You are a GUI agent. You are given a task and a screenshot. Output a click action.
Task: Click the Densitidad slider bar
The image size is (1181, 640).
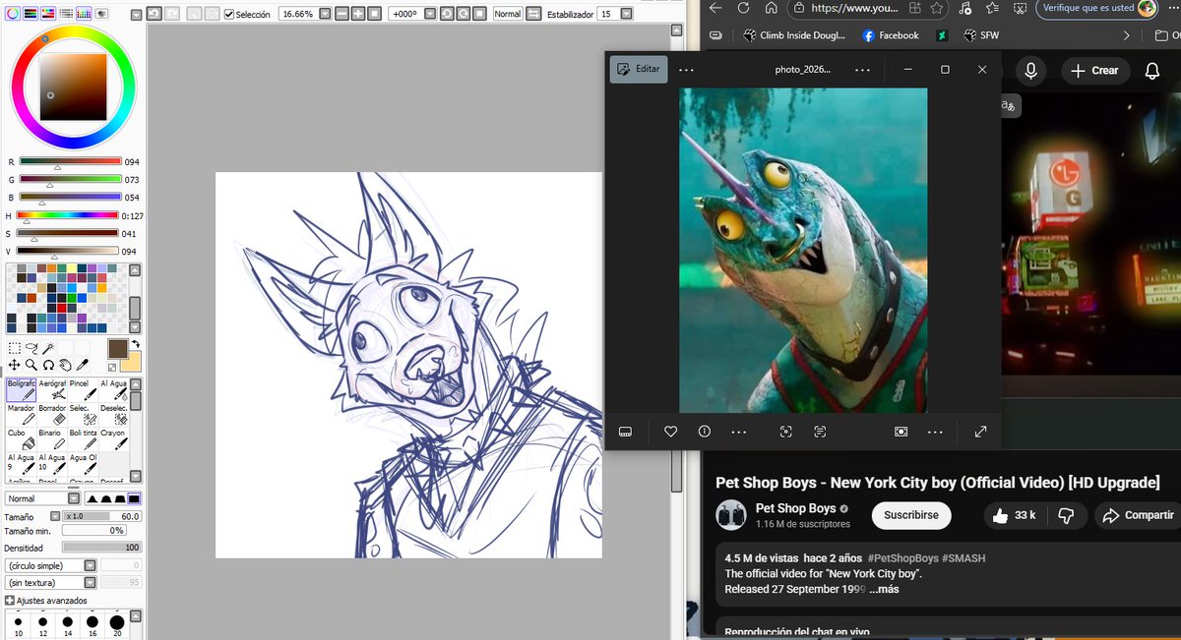pyautogui.click(x=102, y=547)
